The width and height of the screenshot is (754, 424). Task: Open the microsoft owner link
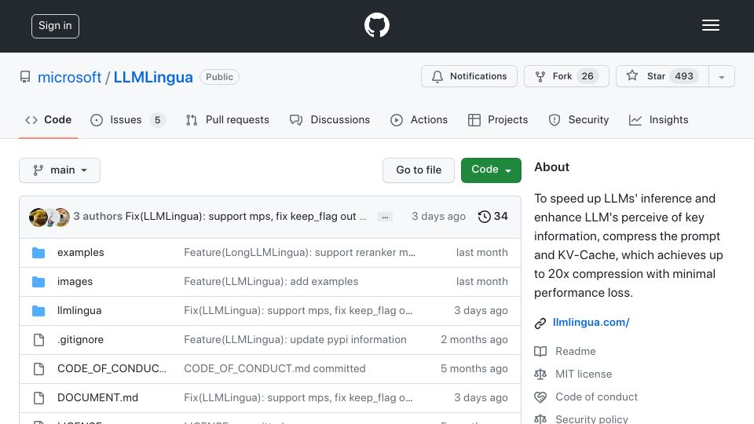click(69, 78)
